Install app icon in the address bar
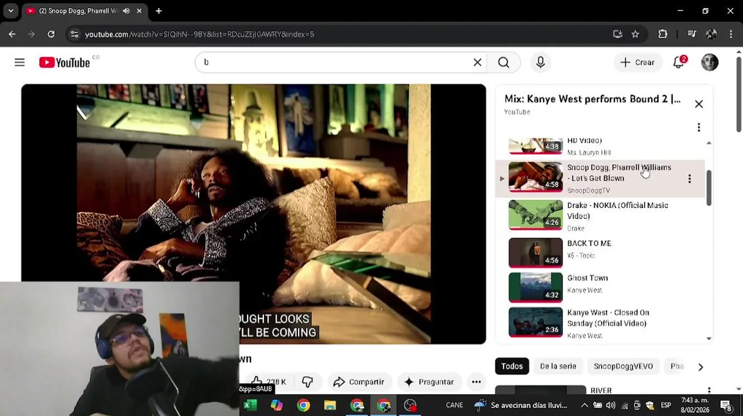Screen dimensions: 743x416 click(x=617, y=34)
